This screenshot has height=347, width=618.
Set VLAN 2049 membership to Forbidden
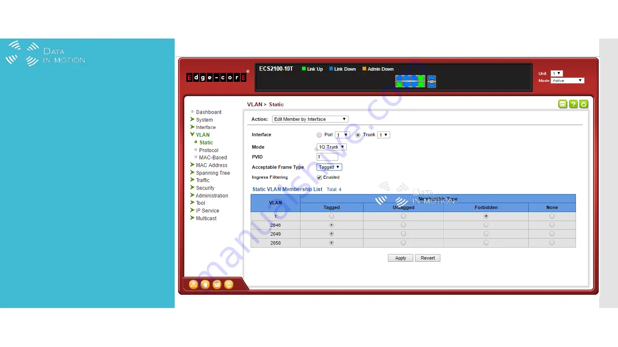tap(486, 234)
